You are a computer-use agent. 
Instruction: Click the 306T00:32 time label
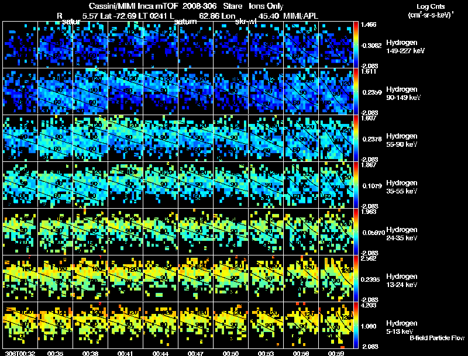coord(20,354)
